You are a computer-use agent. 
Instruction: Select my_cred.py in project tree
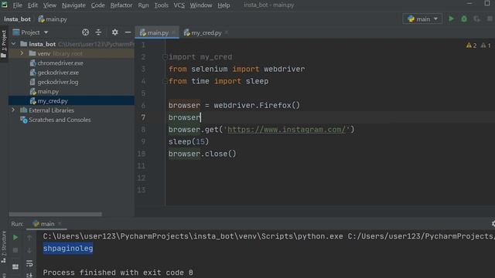pos(53,101)
